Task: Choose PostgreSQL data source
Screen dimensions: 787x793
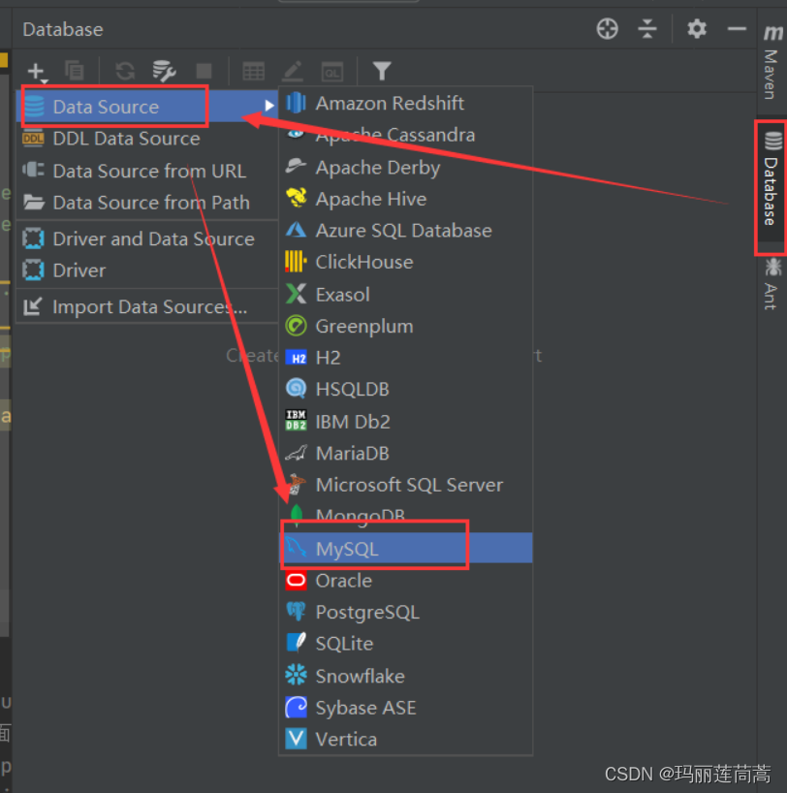Action: tap(406, 612)
